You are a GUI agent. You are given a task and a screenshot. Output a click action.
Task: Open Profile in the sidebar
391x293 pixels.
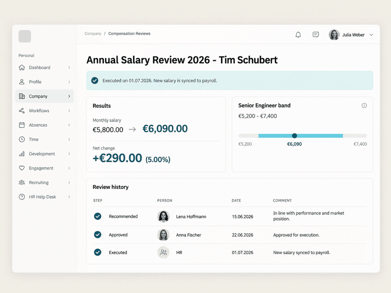(44, 82)
